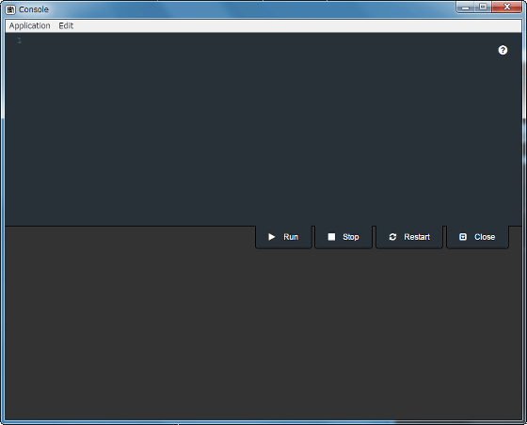
Task: Click the divider between editor and output
Action: pyautogui.click(x=131, y=227)
